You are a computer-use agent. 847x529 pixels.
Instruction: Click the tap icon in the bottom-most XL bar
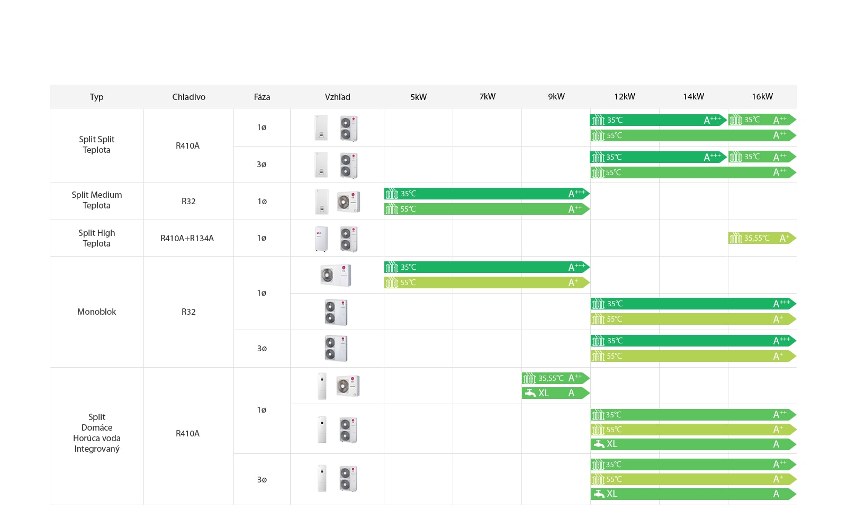tap(599, 494)
